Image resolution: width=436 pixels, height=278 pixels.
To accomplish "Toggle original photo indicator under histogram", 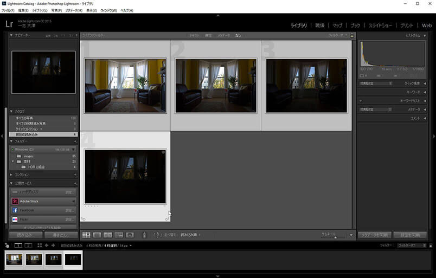I will [363, 76].
